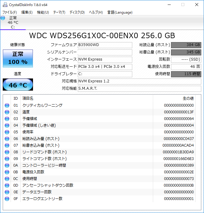Click the 正常 100 % health status button
This screenshot has height=213, width=204.
click(x=18, y=58)
